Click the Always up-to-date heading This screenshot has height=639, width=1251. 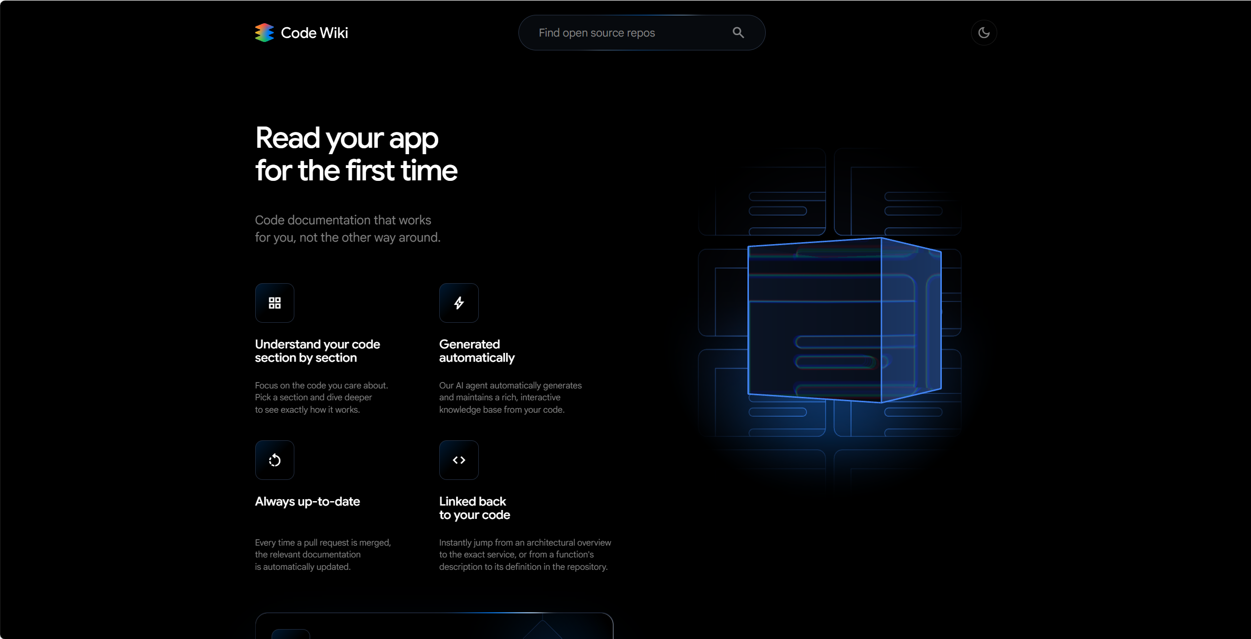(x=307, y=502)
